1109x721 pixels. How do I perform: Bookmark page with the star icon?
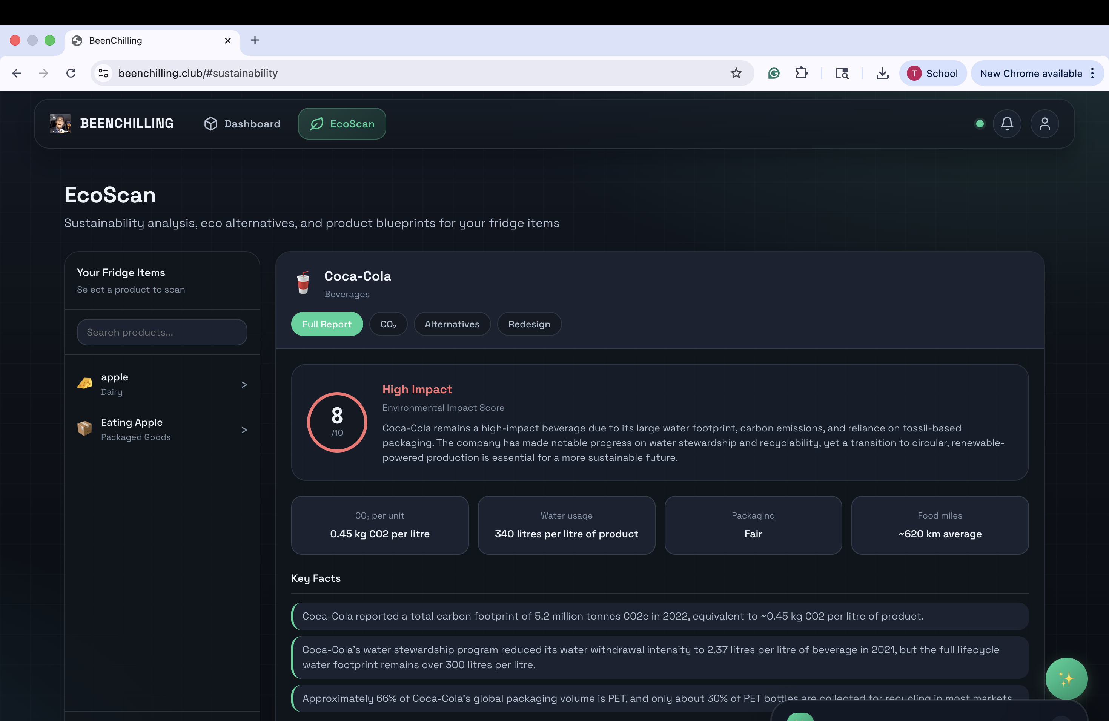pyautogui.click(x=736, y=73)
